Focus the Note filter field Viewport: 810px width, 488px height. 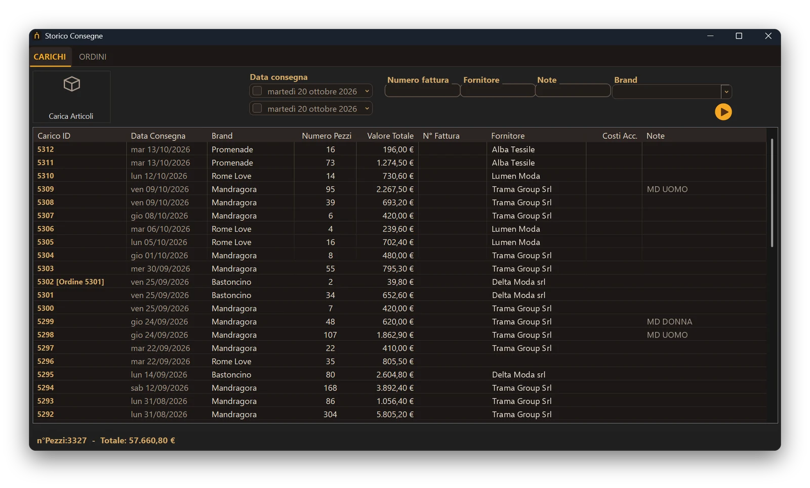(573, 91)
